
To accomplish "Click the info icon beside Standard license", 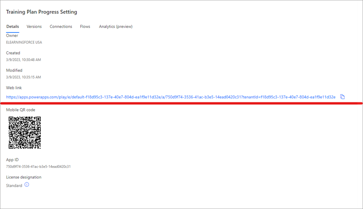I will (27, 185).
